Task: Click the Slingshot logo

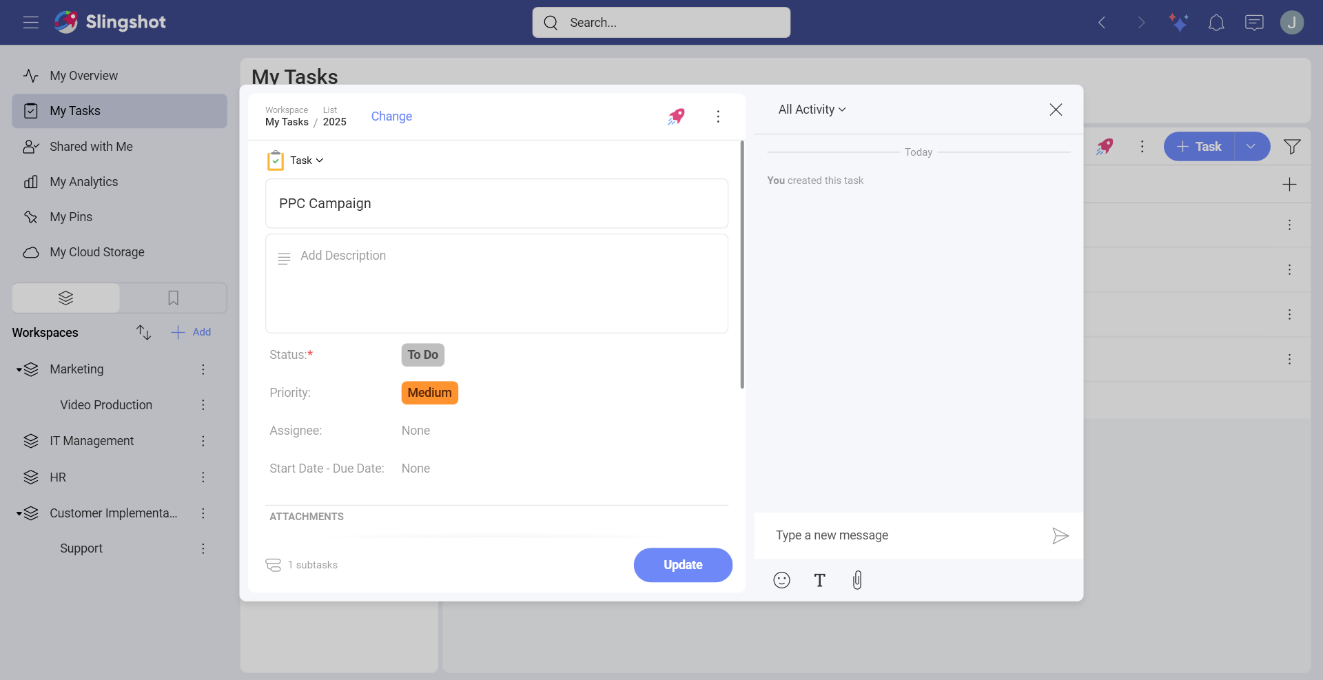Action: [x=110, y=22]
